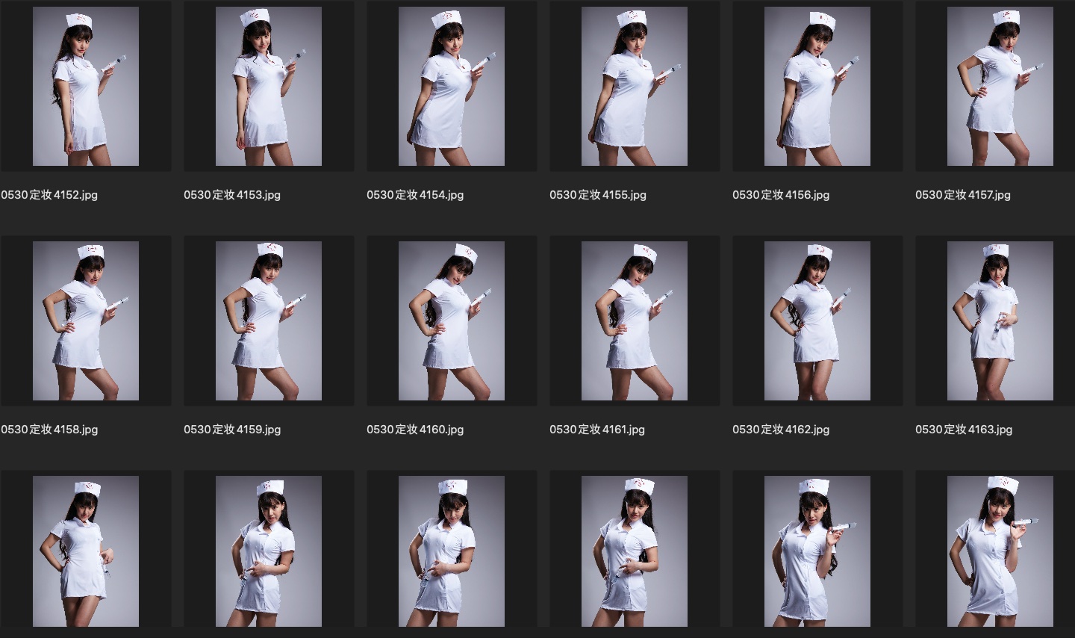This screenshot has height=638, width=1075.
Task: Select thumbnail of 0530定妆 4154.jpg
Action: pyautogui.click(x=452, y=87)
